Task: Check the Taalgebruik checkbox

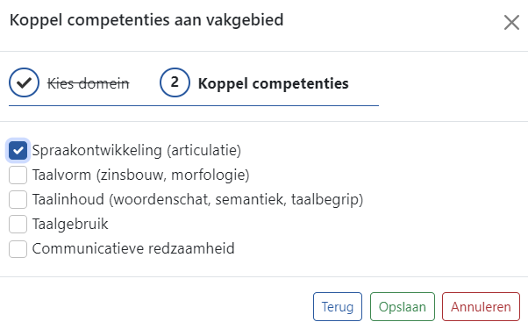Action: 18,224
